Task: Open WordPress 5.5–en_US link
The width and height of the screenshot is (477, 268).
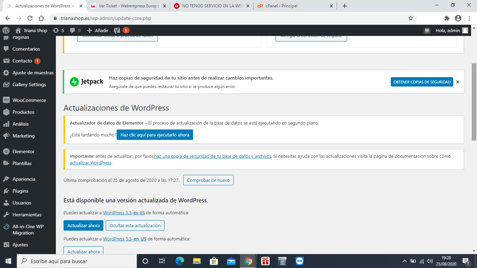Action: (125, 239)
